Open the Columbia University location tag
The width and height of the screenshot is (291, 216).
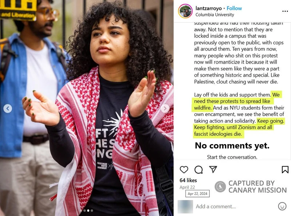coord(215,15)
